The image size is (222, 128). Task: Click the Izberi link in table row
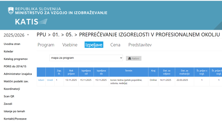point(41,80)
